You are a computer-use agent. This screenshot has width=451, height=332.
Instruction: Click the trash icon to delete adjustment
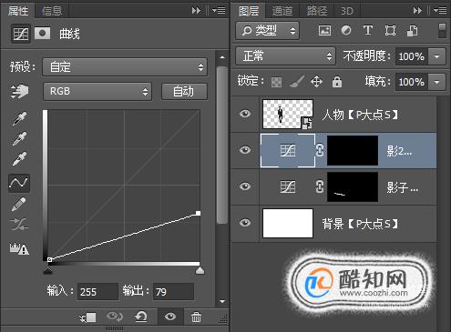click(x=196, y=317)
